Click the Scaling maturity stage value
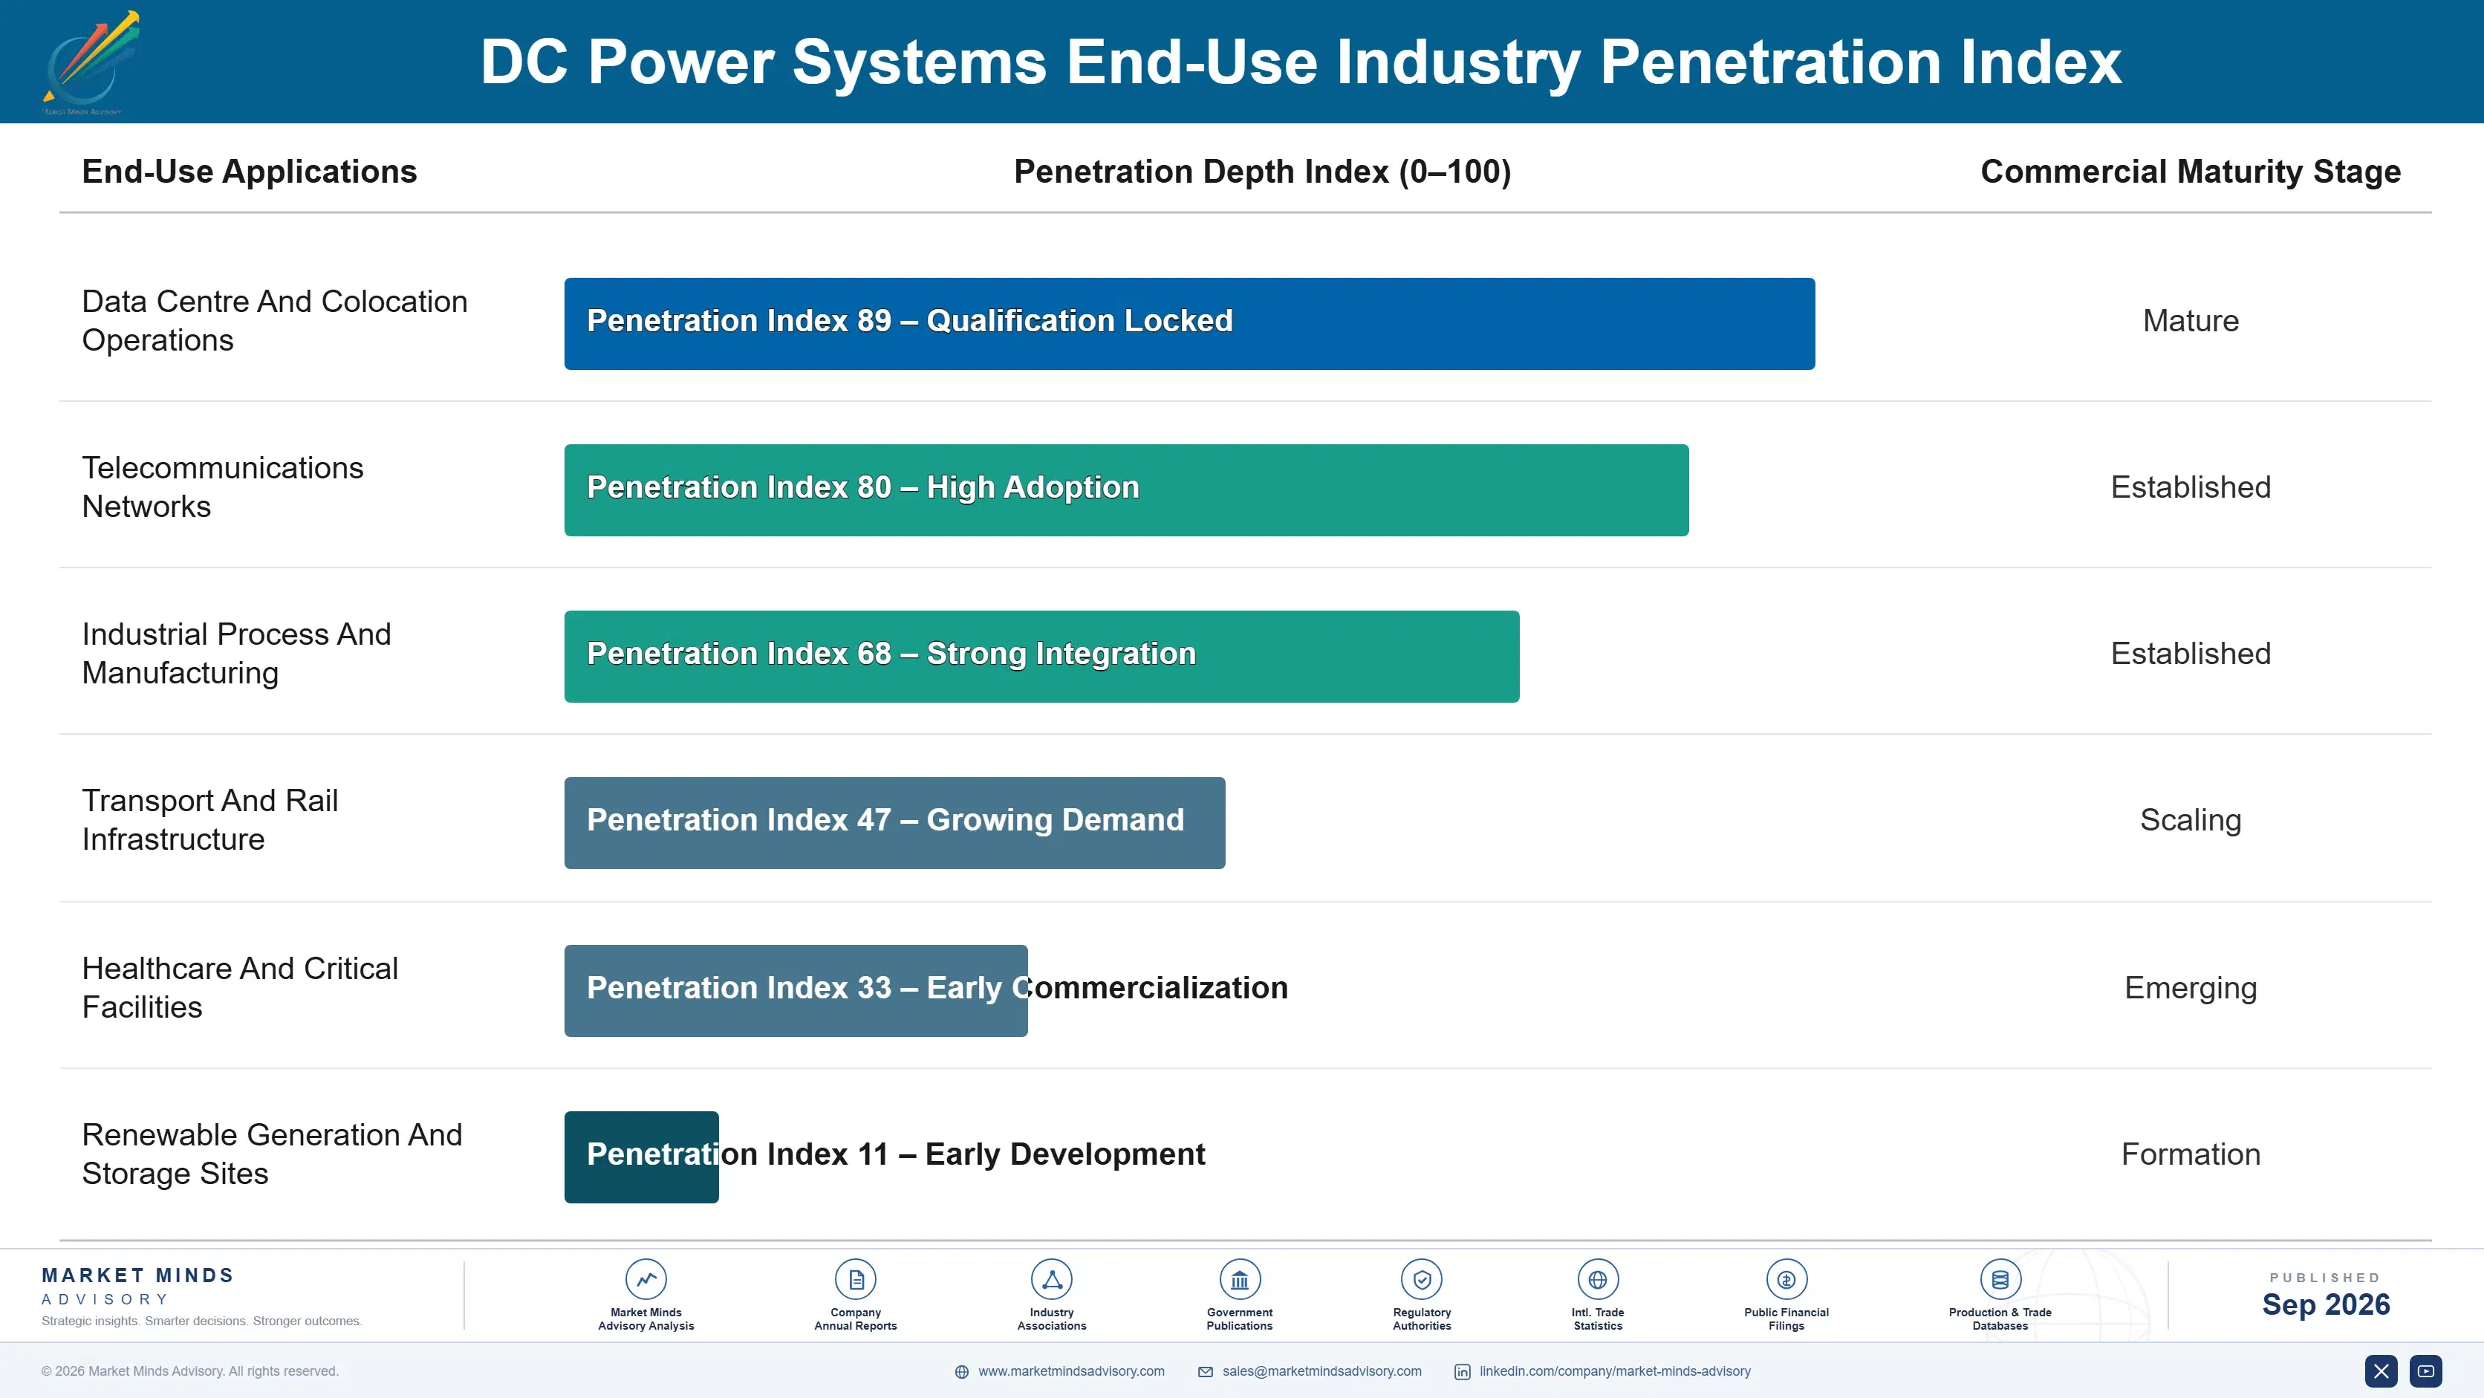The height and width of the screenshot is (1398, 2484). 2190,819
